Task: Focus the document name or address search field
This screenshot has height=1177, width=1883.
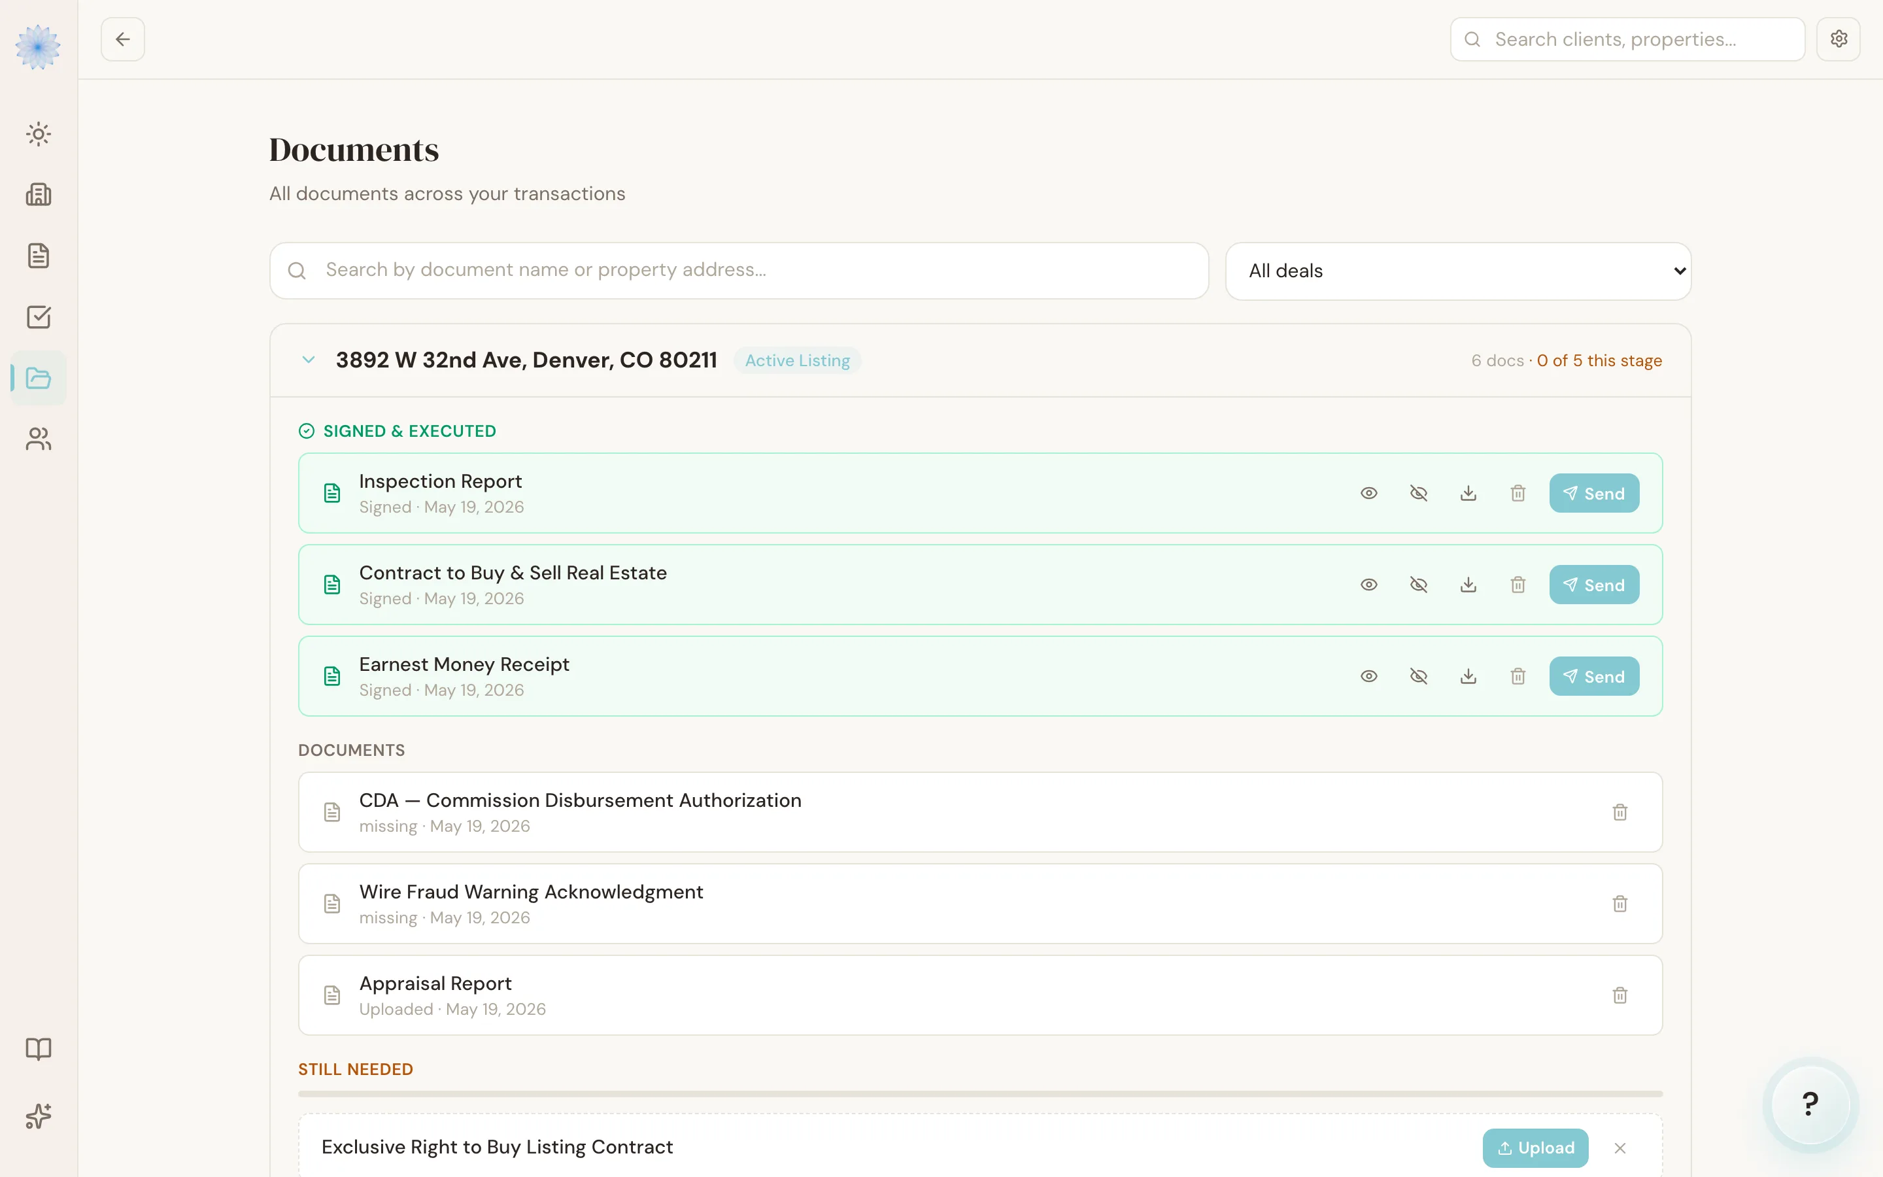Action: click(x=739, y=270)
